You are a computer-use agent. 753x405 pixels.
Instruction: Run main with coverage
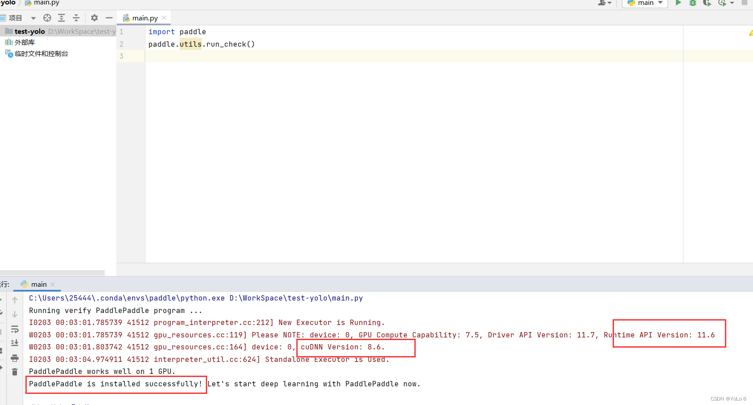[707, 3]
